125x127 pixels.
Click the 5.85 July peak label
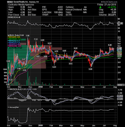[x=110, y=45]
